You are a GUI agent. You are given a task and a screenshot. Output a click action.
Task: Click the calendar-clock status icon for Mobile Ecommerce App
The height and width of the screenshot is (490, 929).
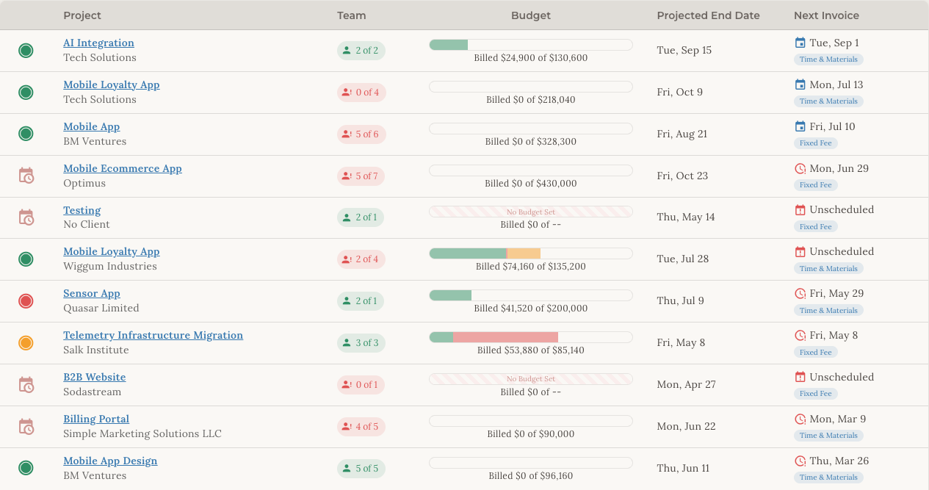26,176
